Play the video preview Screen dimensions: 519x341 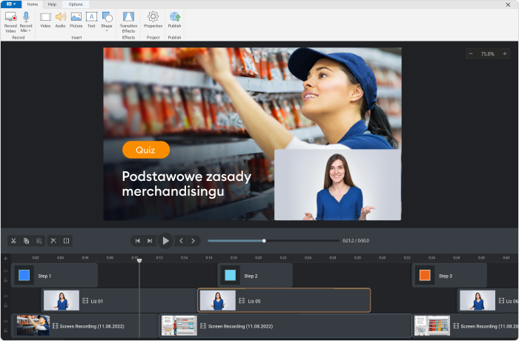[x=165, y=241]
